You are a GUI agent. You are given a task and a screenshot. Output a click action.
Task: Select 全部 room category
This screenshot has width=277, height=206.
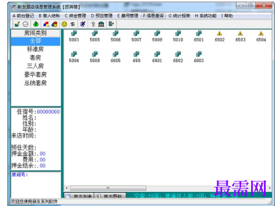pyautogui.click(x=35, y=41)
